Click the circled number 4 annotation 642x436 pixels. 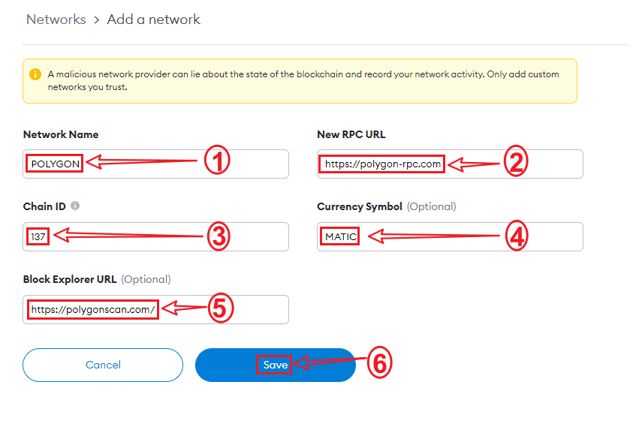(x=517, y=236)
